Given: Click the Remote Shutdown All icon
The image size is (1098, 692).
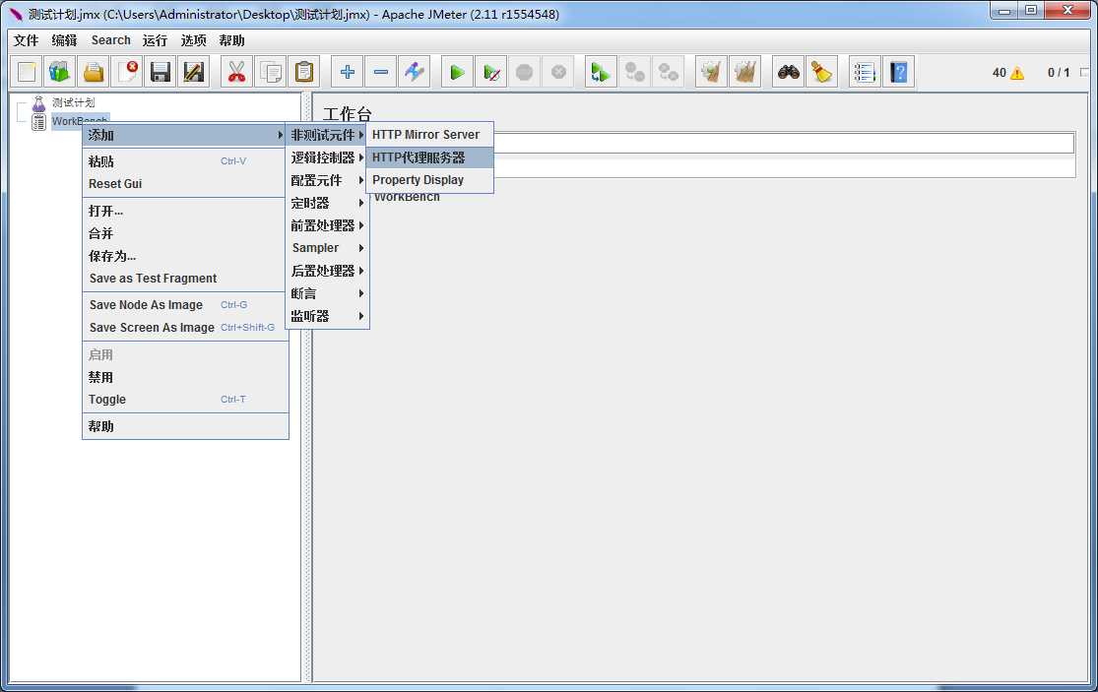Looking at the screenshot, I should click(x=668, y=72).
